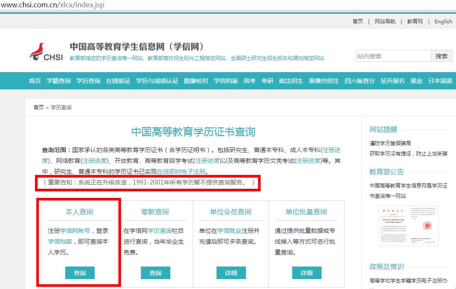Click the 网络教育 注册进度 link
The image size is (456, 289).
(x=95, y=161)
